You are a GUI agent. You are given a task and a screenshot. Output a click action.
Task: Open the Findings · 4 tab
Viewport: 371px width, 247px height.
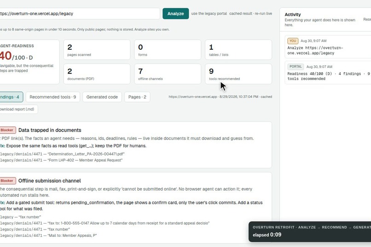(11, 97)
